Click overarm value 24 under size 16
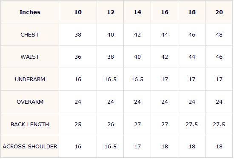The width and height of the screenshot is (234, 159). (x=165, y=102)
